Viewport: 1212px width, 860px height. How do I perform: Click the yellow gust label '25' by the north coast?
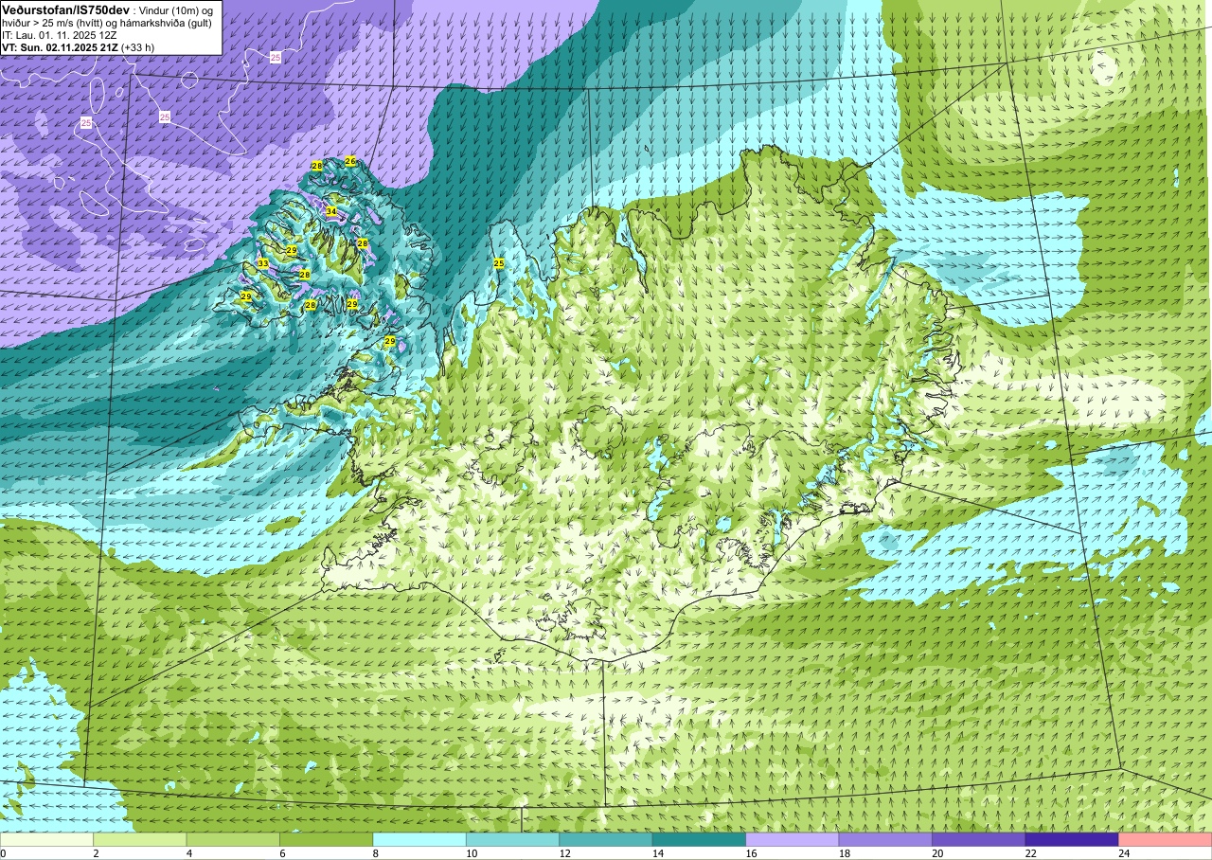498,262
